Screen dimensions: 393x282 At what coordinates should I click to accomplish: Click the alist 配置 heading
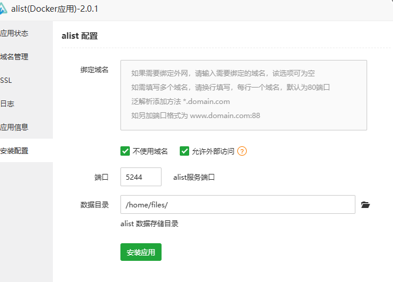click(x=80, y=36)
